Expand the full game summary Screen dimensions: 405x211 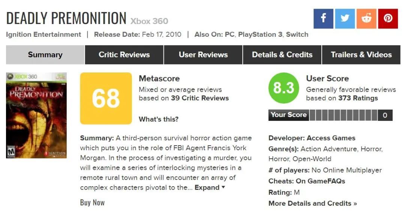click(210, 187)
